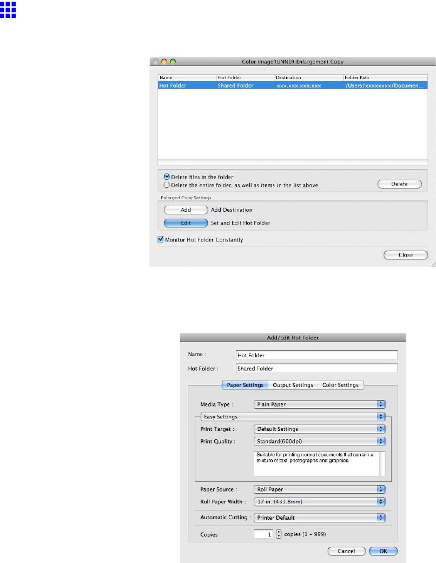The image size is (436, 563).
Task: Select the Hot Folder row in the list
Action: (293, 86)
